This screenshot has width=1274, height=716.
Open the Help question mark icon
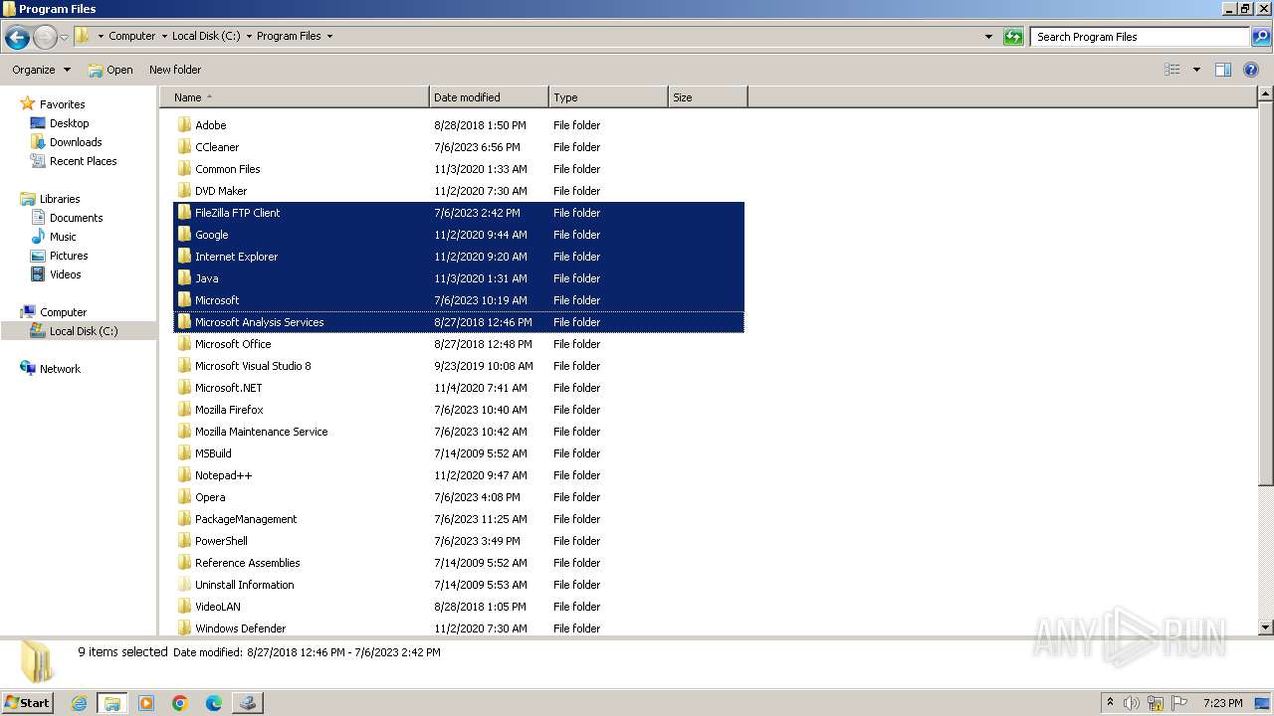point(1251,70)
